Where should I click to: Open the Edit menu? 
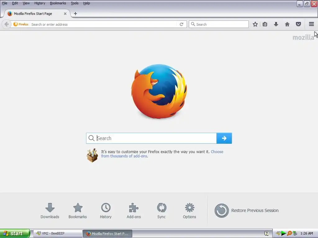click(15, 3)
